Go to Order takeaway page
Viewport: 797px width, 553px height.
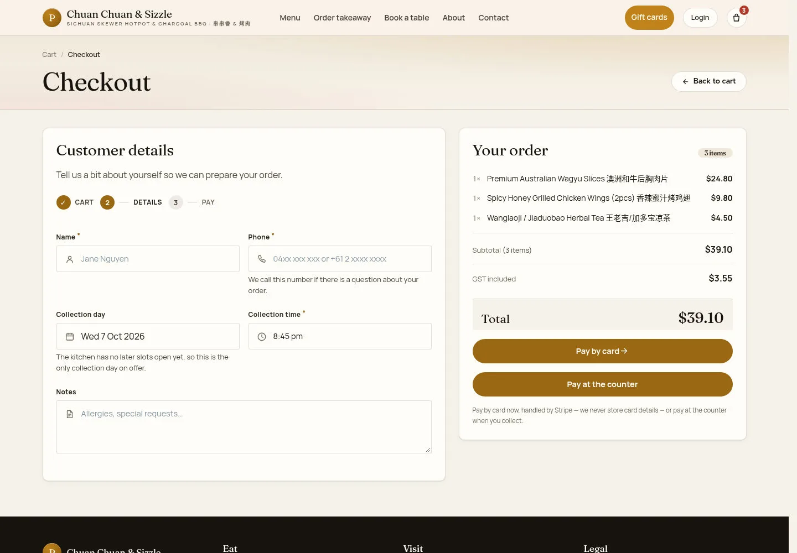point(342,18)
